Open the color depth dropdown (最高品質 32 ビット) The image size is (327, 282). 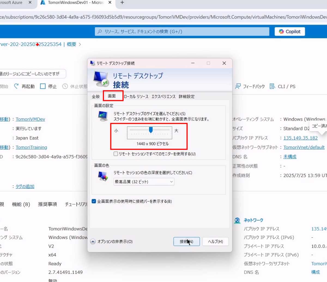click(144, 182)
